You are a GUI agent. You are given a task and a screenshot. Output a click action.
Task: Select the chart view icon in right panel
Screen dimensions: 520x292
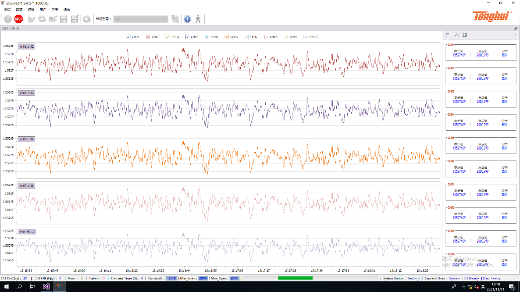[456, 35]
